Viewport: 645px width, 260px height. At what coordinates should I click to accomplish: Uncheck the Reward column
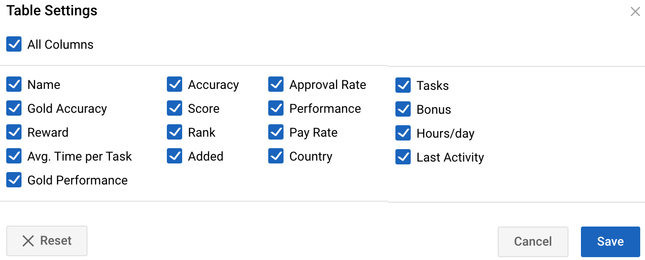pos(14,132)
